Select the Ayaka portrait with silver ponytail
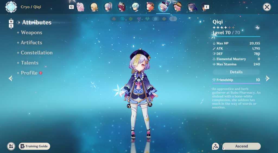 108,7
